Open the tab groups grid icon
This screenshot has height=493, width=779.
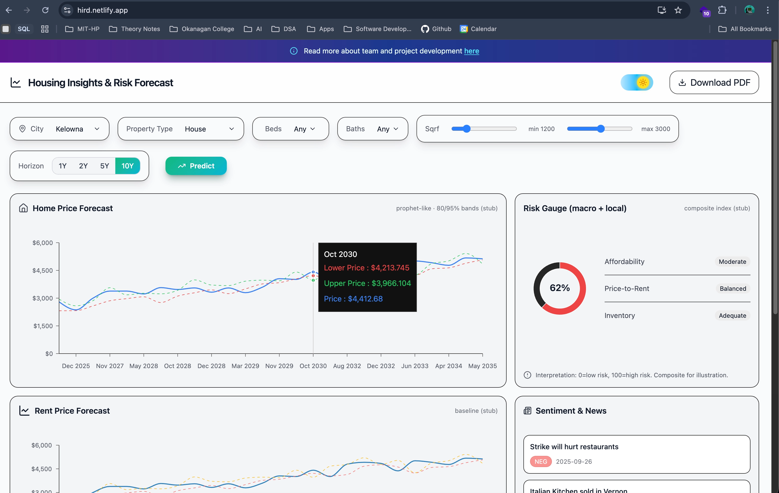point(45,29)
